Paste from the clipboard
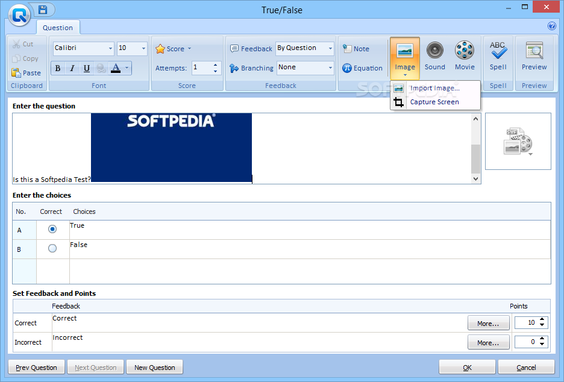The width and height of the screenshot is (564, 382). click(x=26, y=73)
